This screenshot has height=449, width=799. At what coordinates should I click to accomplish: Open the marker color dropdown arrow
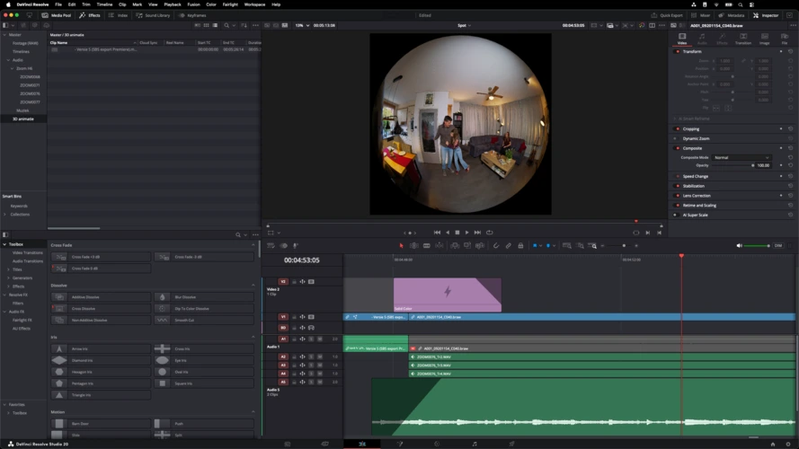pyautogui.click(x=554, y=246)
